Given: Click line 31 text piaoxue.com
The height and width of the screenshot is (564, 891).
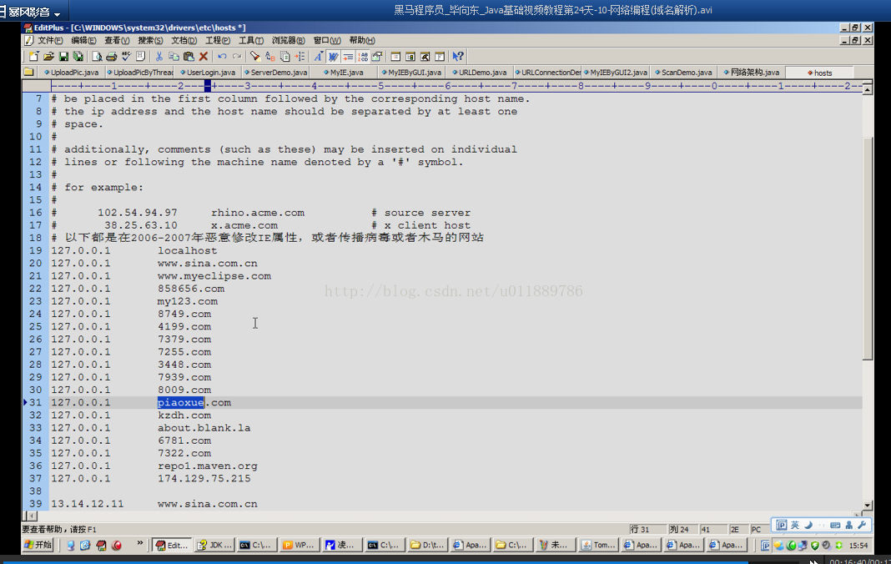Looking at the screenshot, I should click(x=194, y=402).
